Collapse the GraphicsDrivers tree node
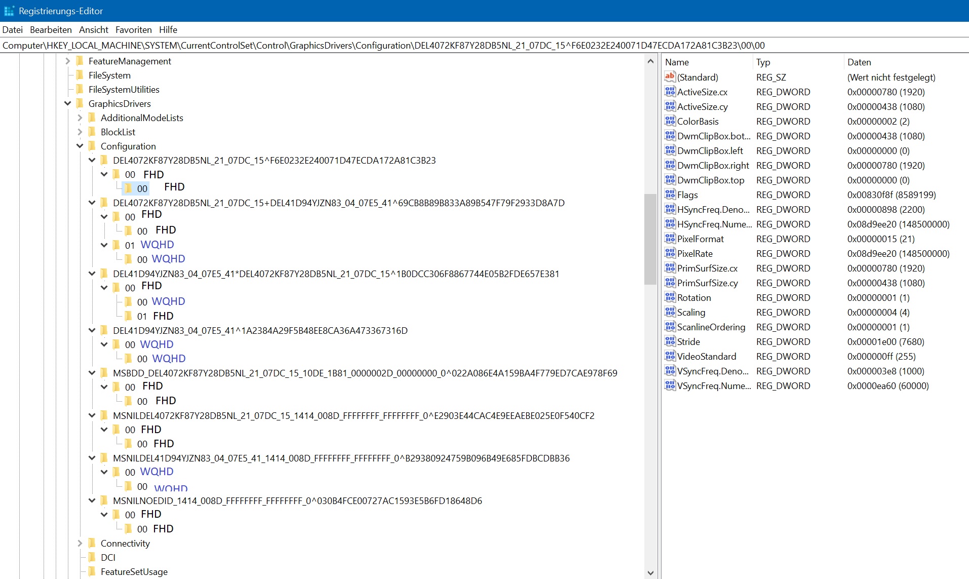Viewport: 969px width, 579px height. pyautogui.click(x=67, y=103)
